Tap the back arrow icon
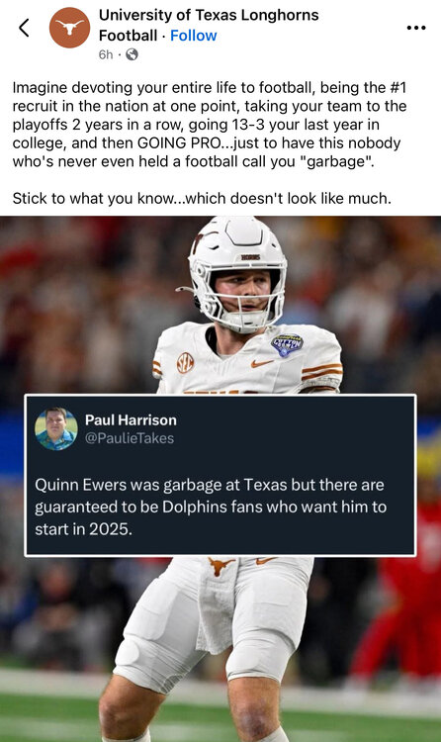 (24, 28)
